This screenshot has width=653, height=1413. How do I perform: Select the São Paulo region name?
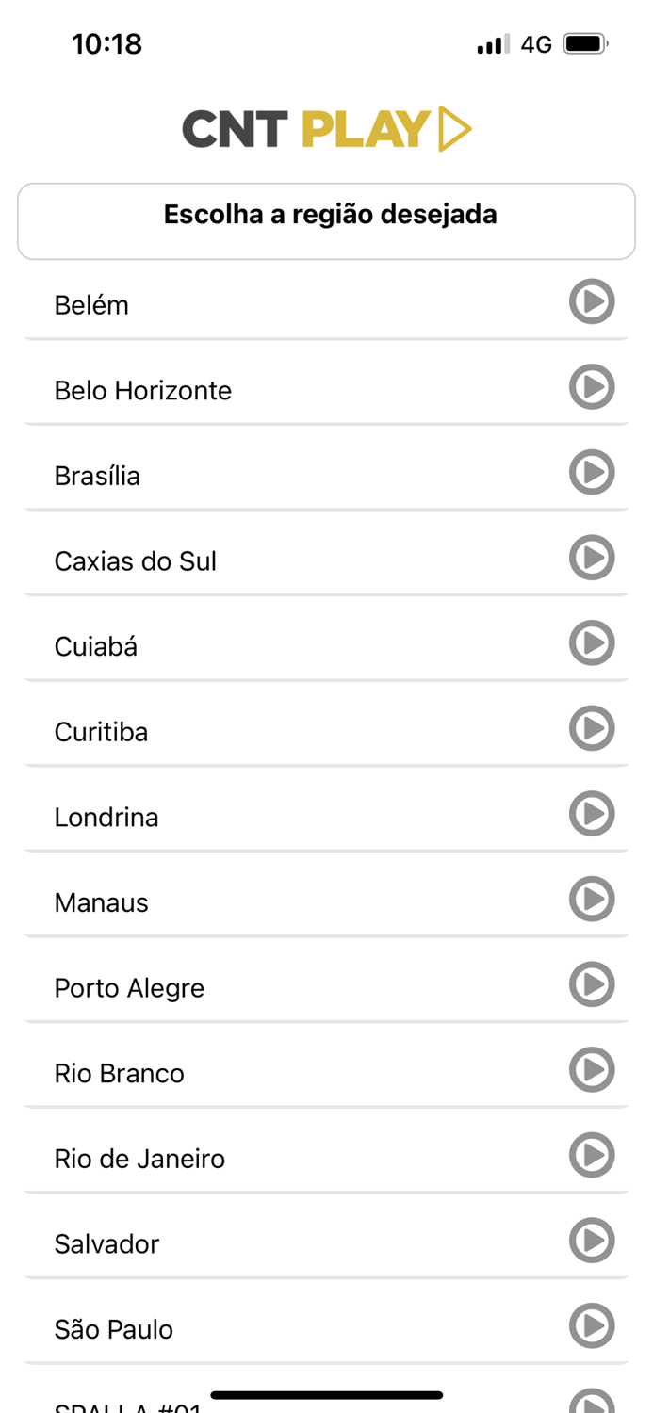tap(114, 1329)
